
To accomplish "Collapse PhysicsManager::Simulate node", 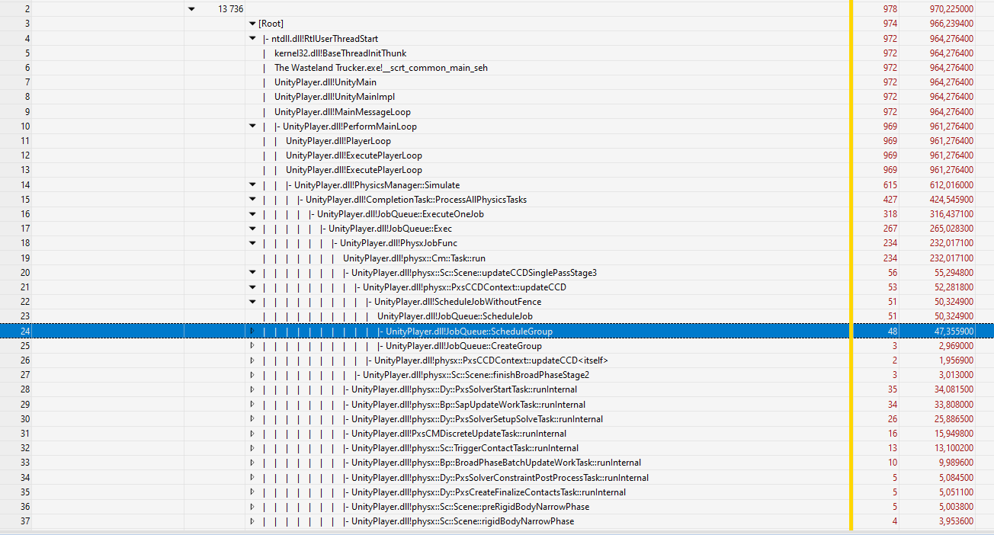I will 252,185.
